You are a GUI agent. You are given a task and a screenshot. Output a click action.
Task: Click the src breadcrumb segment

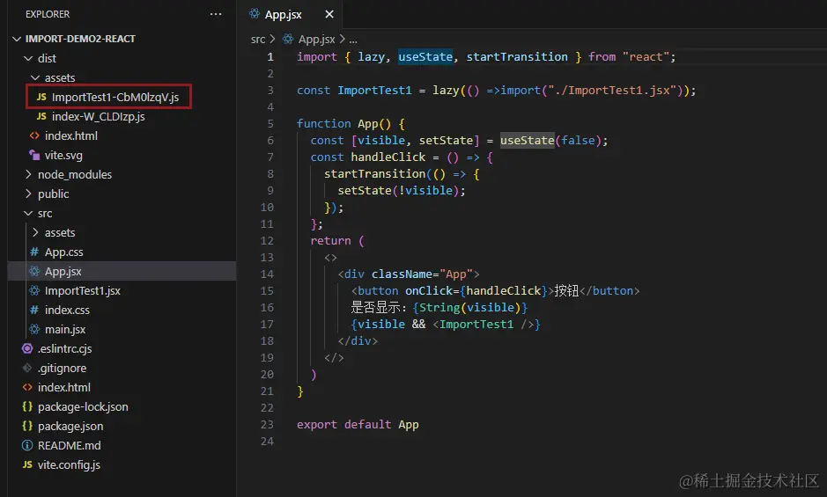point(258,39)
